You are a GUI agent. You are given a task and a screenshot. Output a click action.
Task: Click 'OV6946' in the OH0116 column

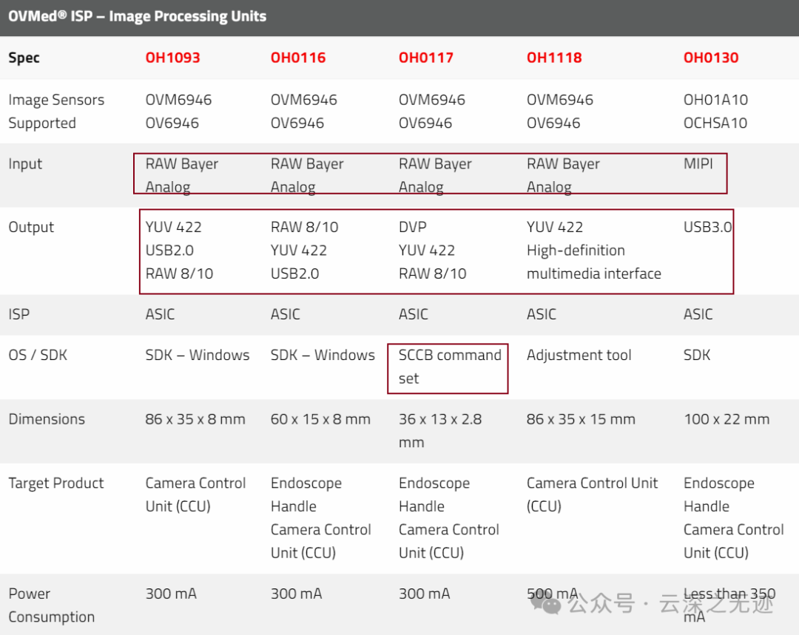pos(297,123)
